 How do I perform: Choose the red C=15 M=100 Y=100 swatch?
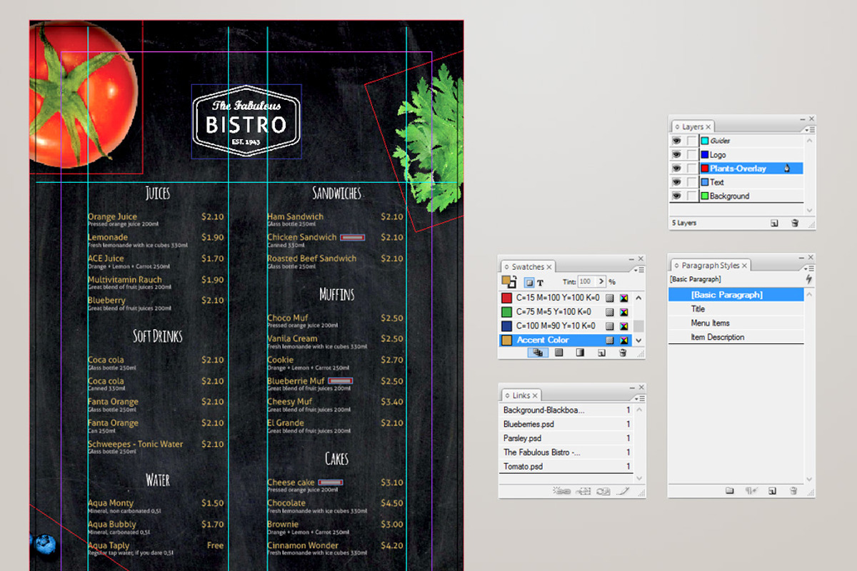tap(566, 298)
